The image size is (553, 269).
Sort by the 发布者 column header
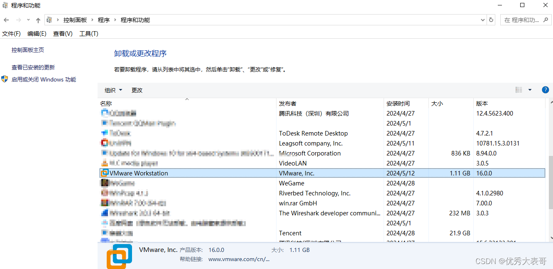coord(330,104)
